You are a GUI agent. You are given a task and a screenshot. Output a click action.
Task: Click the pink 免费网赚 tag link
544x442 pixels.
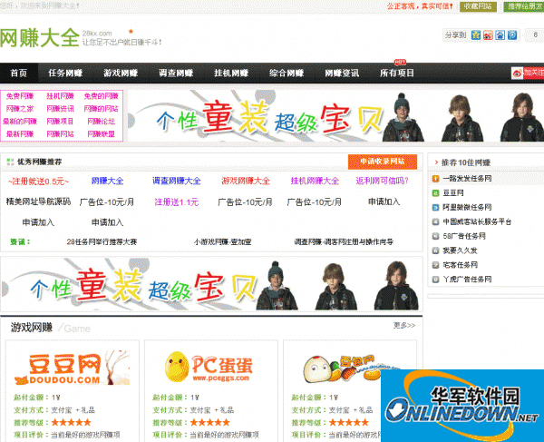click(x=20, y=96)
